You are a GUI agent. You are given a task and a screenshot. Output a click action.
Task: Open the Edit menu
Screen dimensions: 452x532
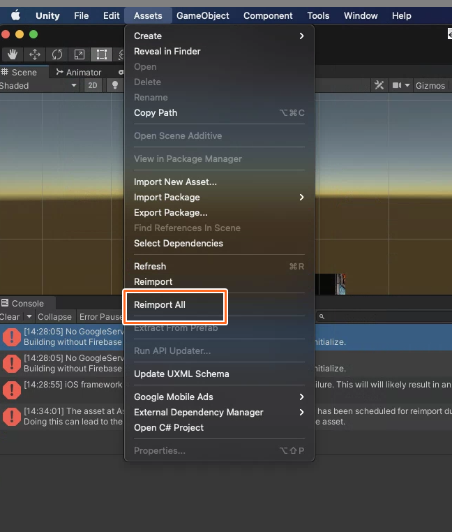coord(111,15)
